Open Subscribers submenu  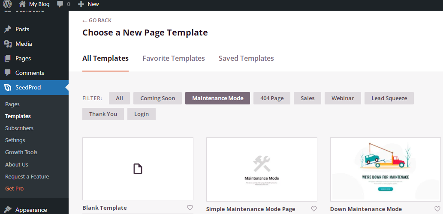click(x=19, y=128)
